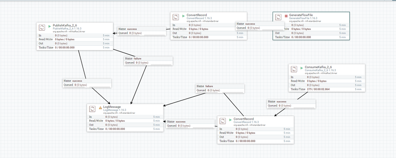Click the Tasks/Time row of lower ConvertRecord
The width and height of the screenshot is (396, 158).
[256, 141]
